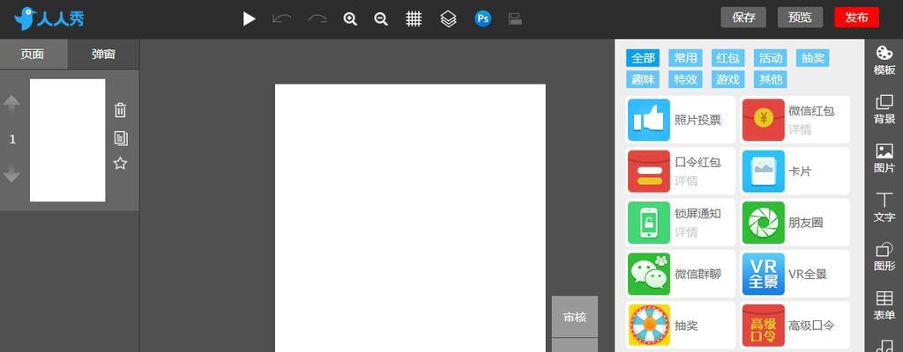
Task: Toggle the grid overlay icon
Action: tap(414, 19)
